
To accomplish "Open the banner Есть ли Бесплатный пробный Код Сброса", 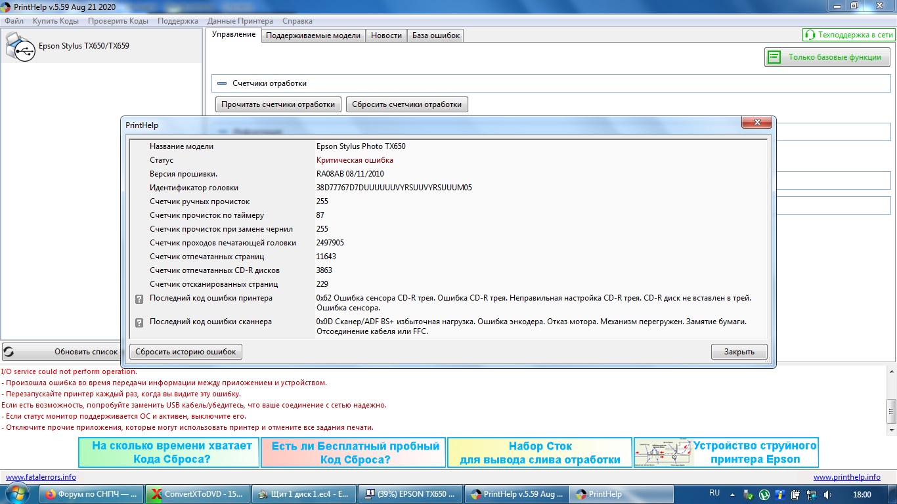I will pos(354,453).
